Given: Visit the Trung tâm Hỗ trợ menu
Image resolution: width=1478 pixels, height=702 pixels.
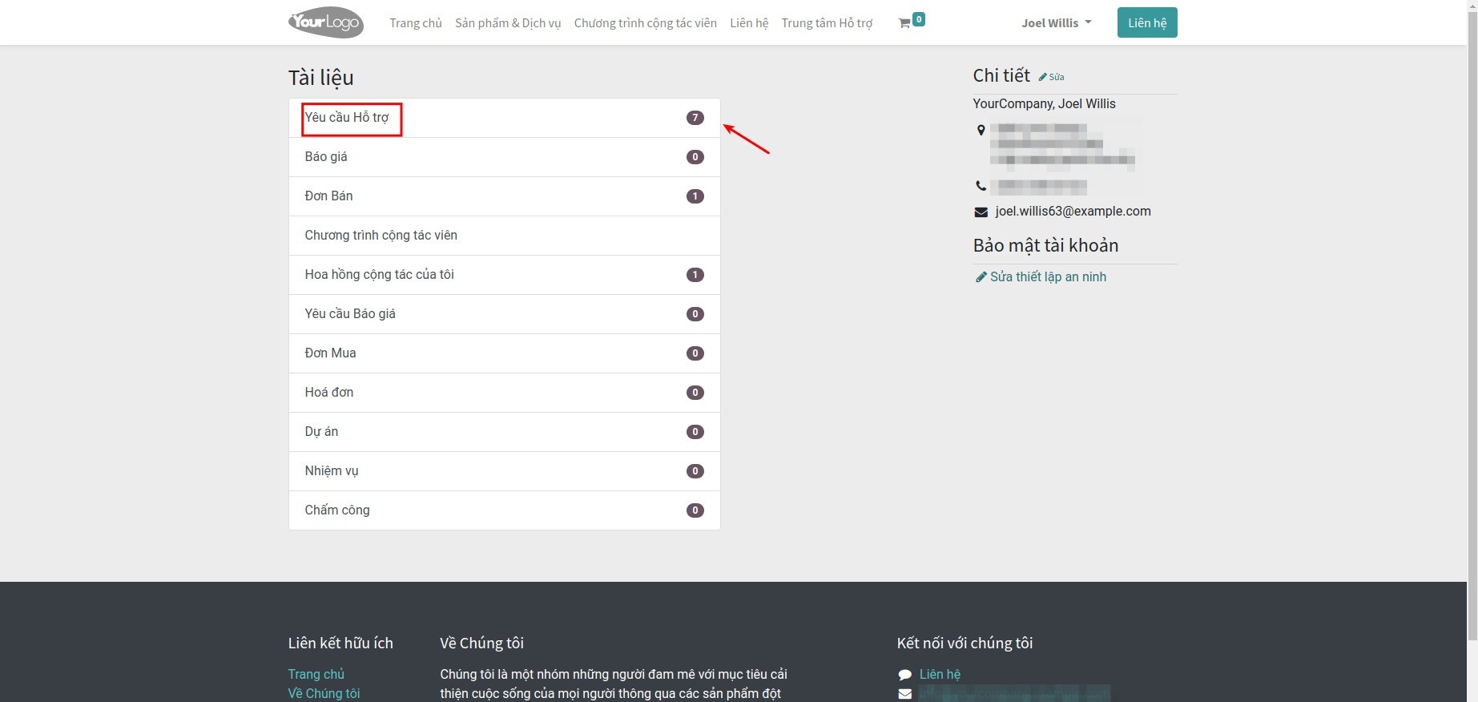Looking at the screenshot, I should pyautogui.click(x=827, y=23).
